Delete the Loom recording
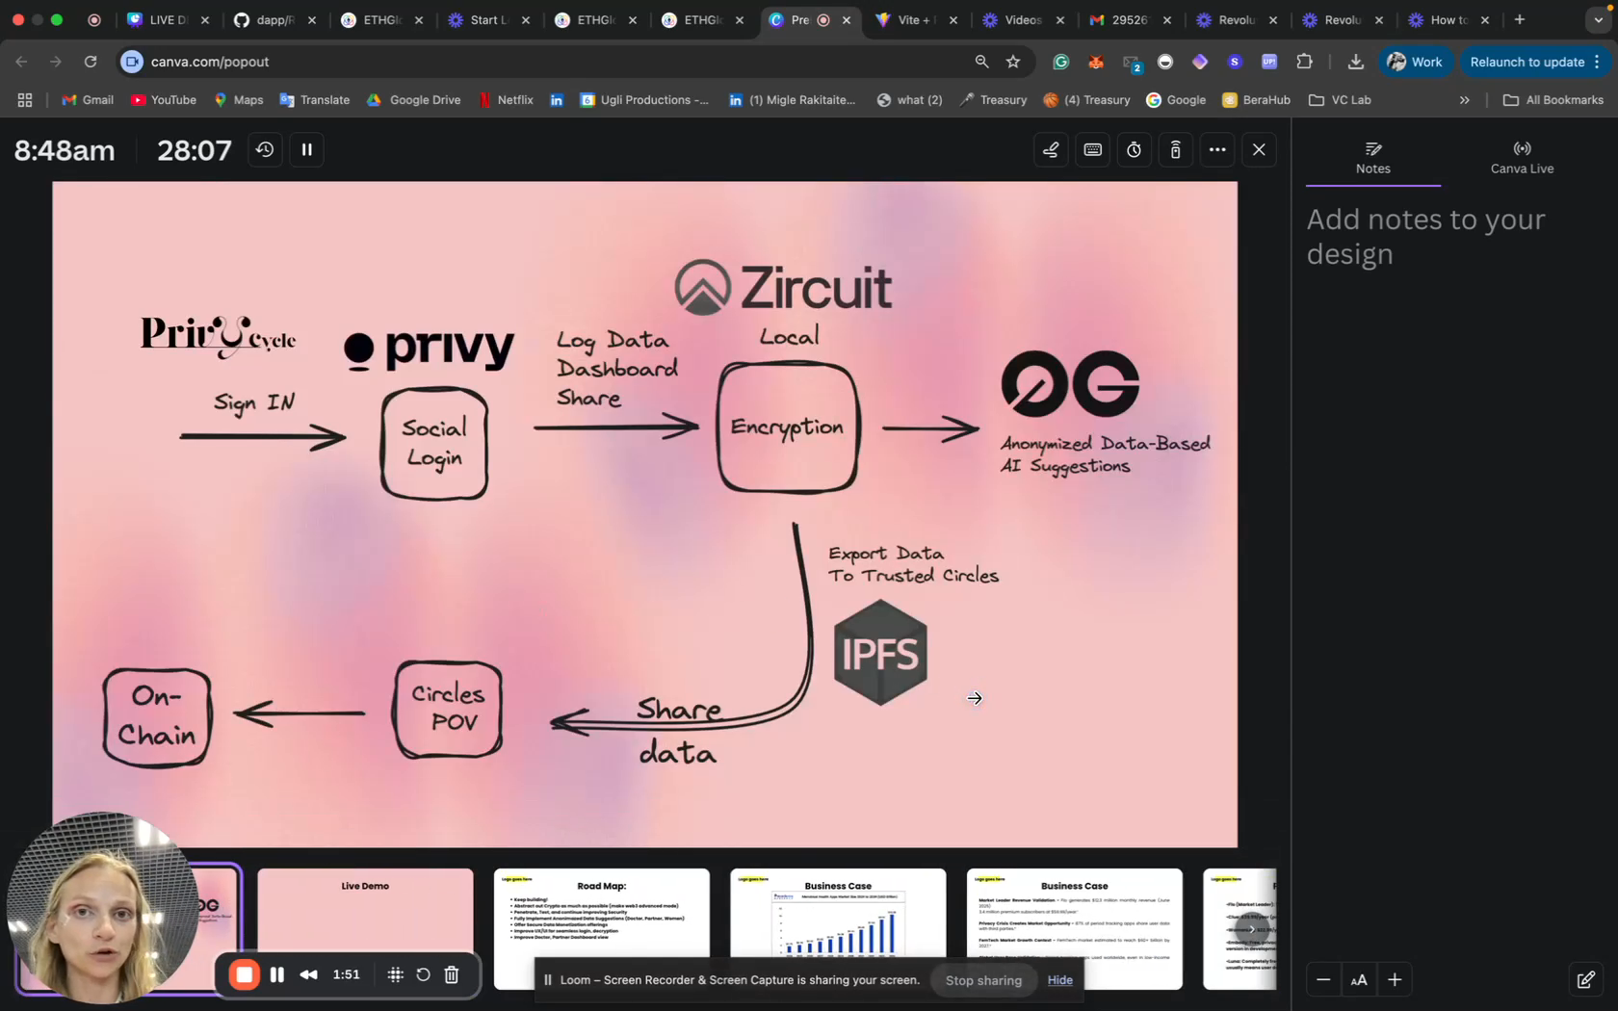This screenshot has width=1618, height=1011. pyautogui.click(x=452, y=974)
